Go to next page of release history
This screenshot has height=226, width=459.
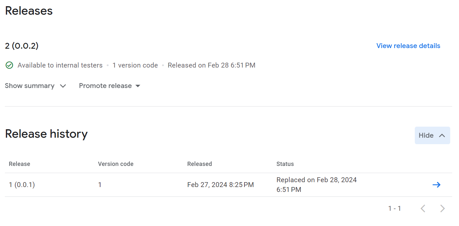pos(442,208)
